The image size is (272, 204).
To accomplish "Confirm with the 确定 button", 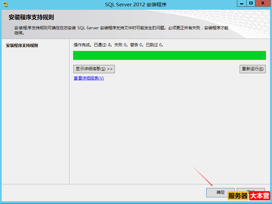I will tap(220, 192).
